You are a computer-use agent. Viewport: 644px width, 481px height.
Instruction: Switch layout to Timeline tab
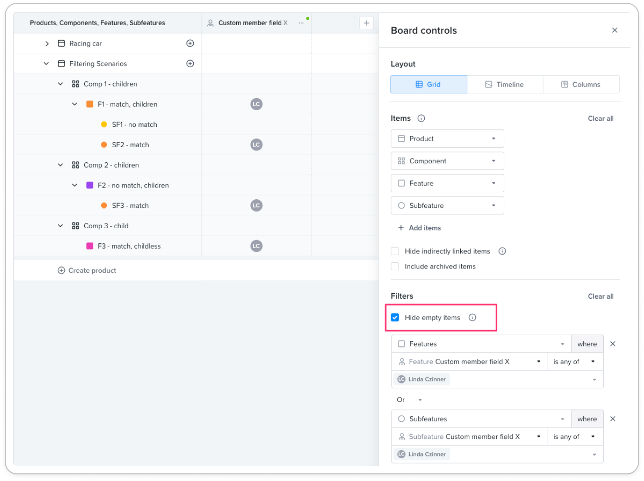pos(505,84)
